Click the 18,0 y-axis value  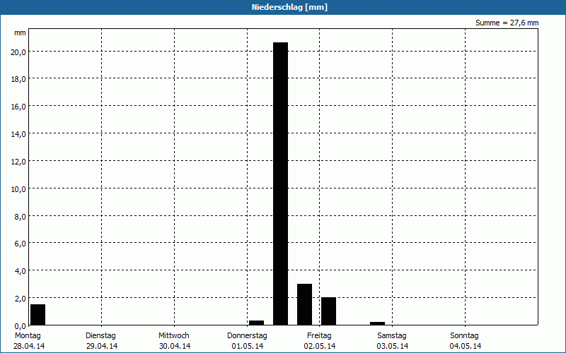click(18, 79)
